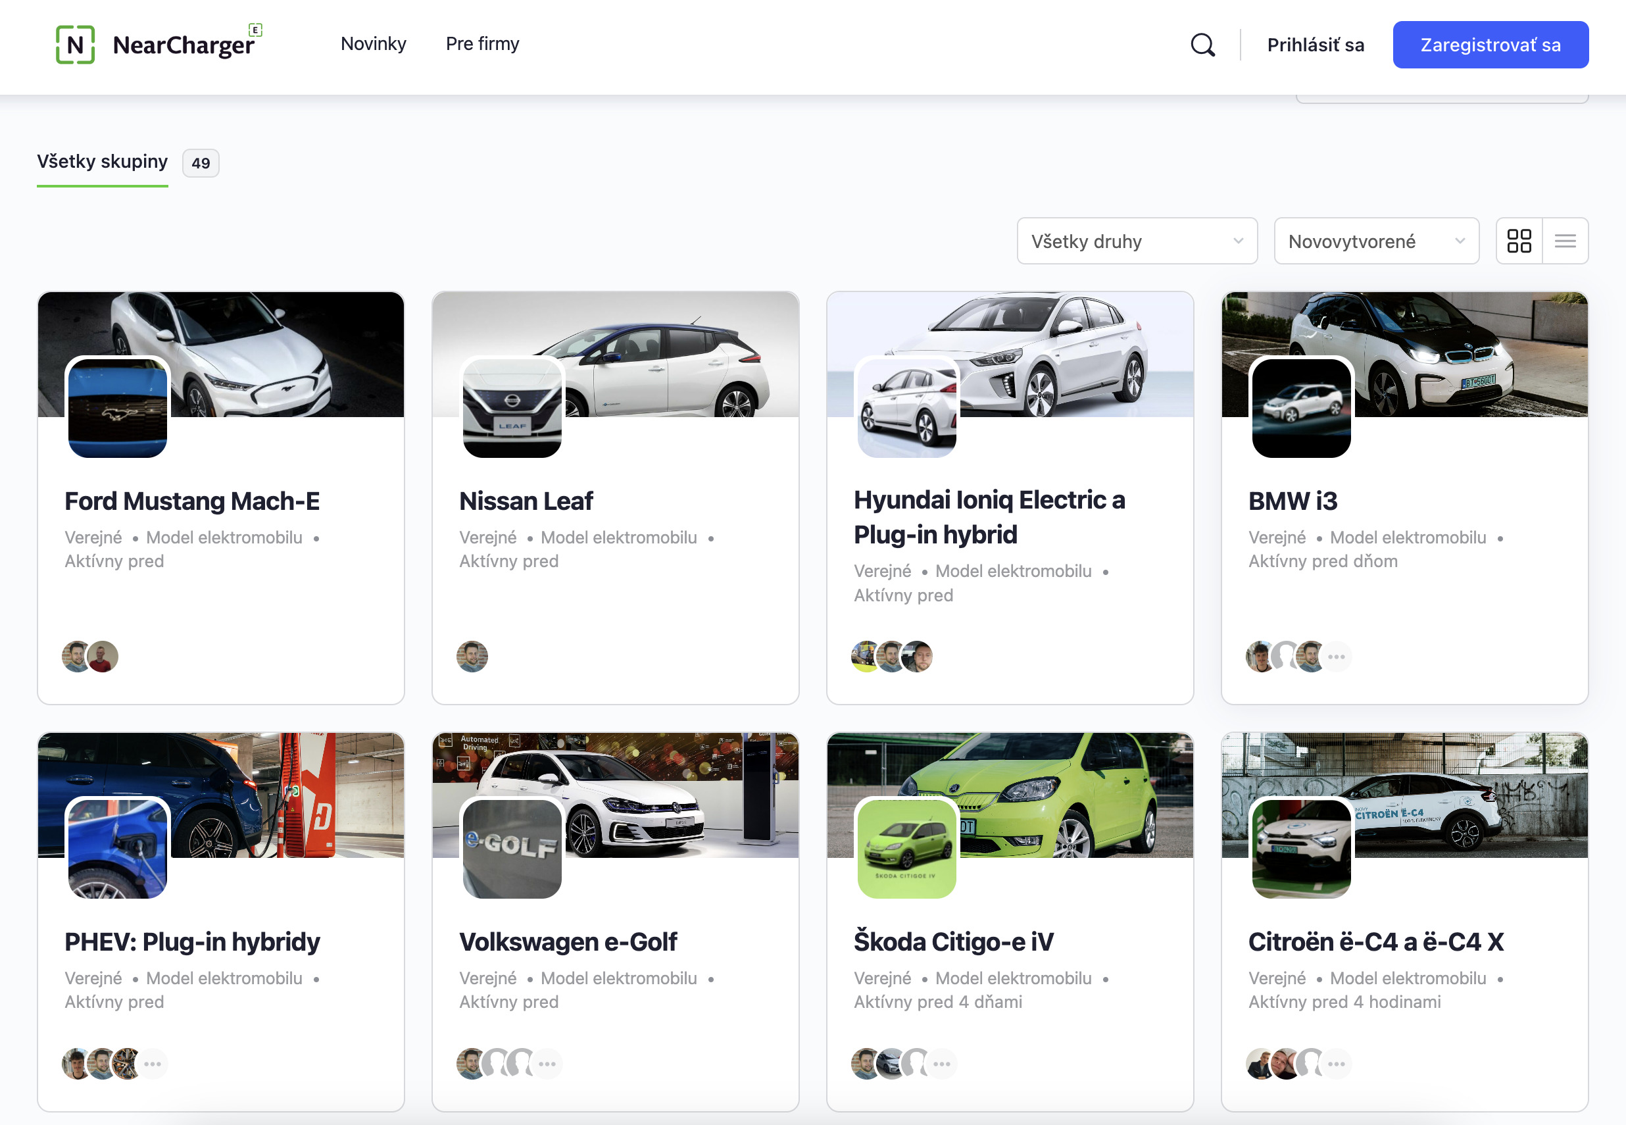This screenshot has height=1125, width=1626.
Task: Switch to list view layout
Action: pyautogui.click(x=1565, y=241)
